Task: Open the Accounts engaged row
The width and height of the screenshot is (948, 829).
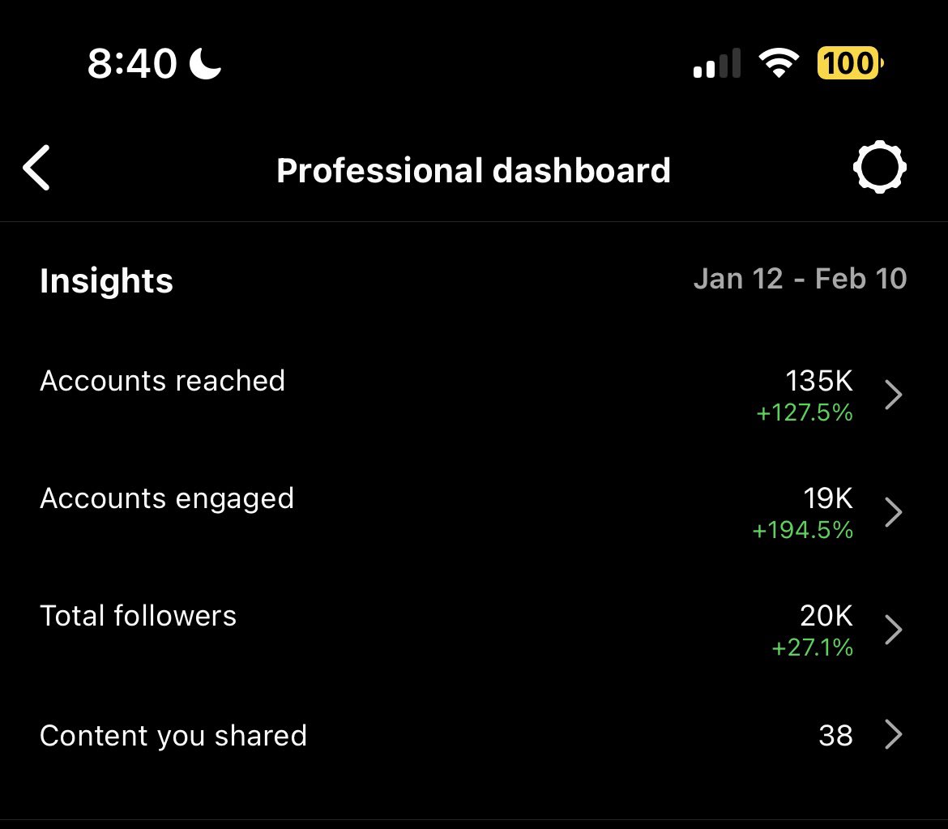Action: (x=474, y=513)
